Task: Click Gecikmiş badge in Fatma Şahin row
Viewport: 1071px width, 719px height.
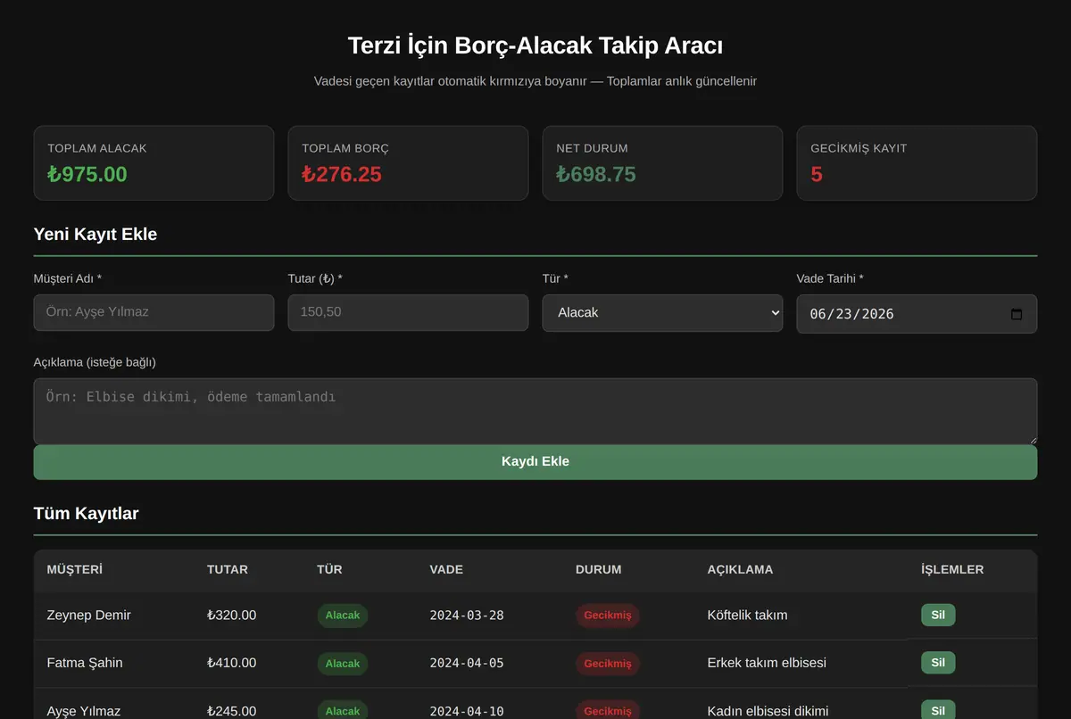Action: pos(608,664)
